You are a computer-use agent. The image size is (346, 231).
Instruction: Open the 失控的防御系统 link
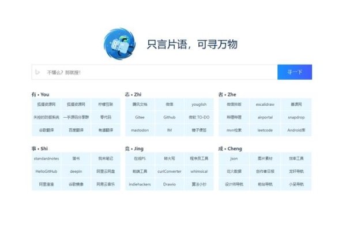(x=46, y=117)
